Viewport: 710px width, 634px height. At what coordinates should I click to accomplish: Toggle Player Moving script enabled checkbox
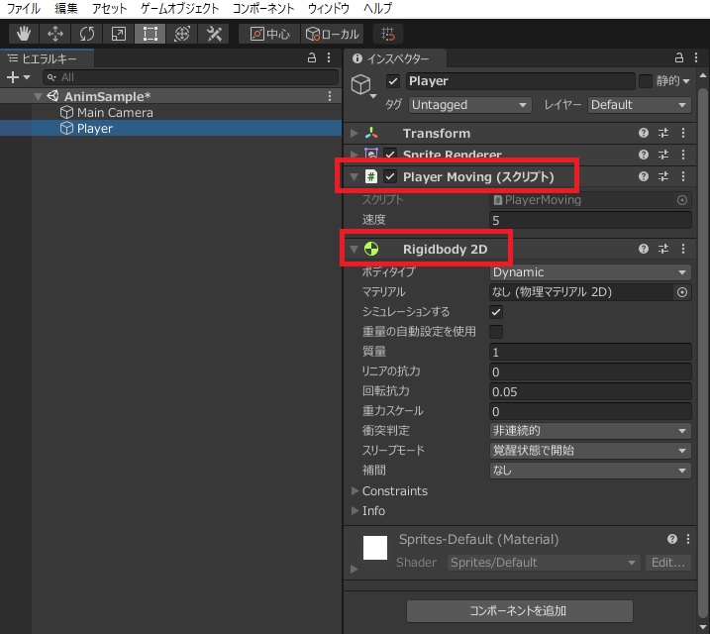click(x=390, y=176)
